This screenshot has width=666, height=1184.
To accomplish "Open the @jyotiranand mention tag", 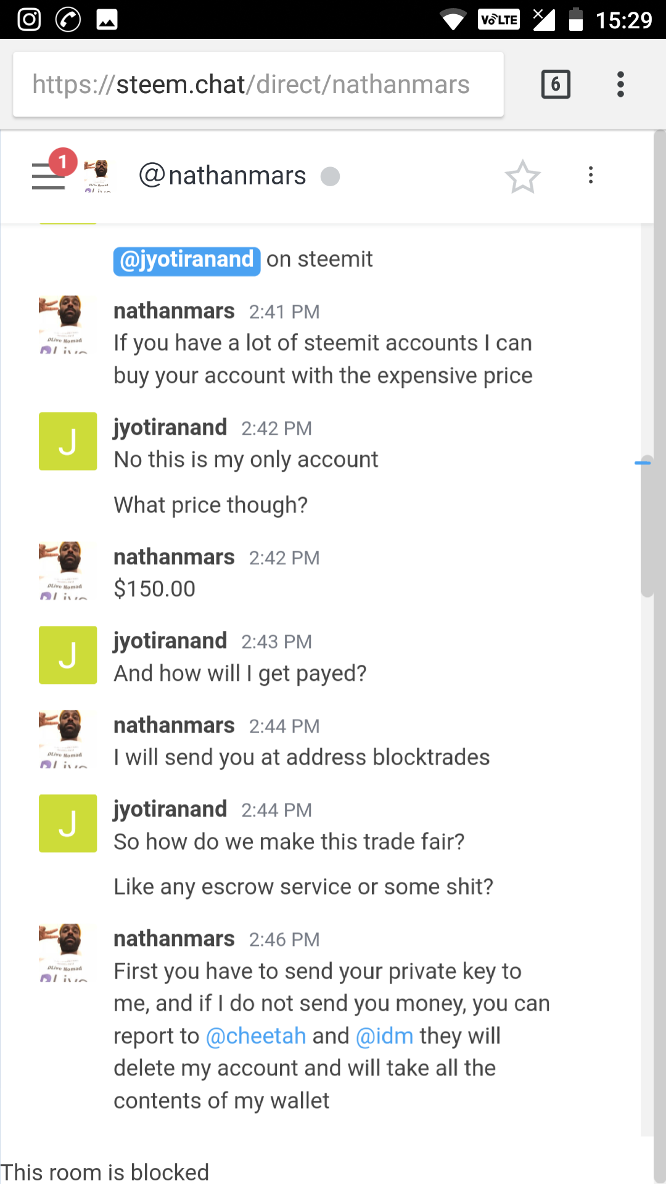I will (x=187, y=260).
